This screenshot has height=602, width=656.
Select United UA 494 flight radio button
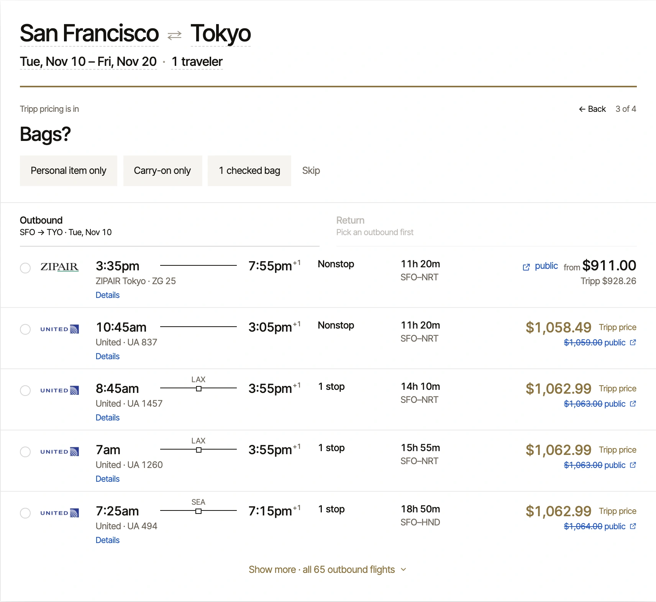pyautogui.click(x=25, y=513)
